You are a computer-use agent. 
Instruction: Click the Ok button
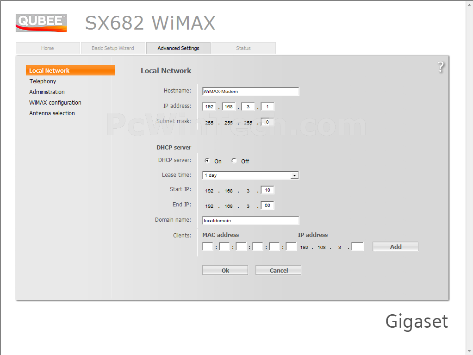pos(225,270)
